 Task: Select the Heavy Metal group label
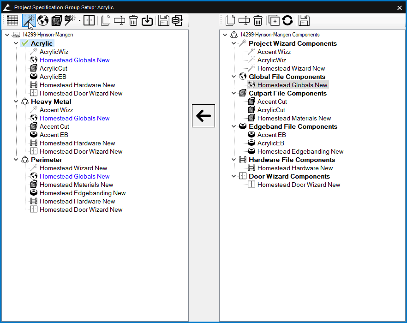51,102
